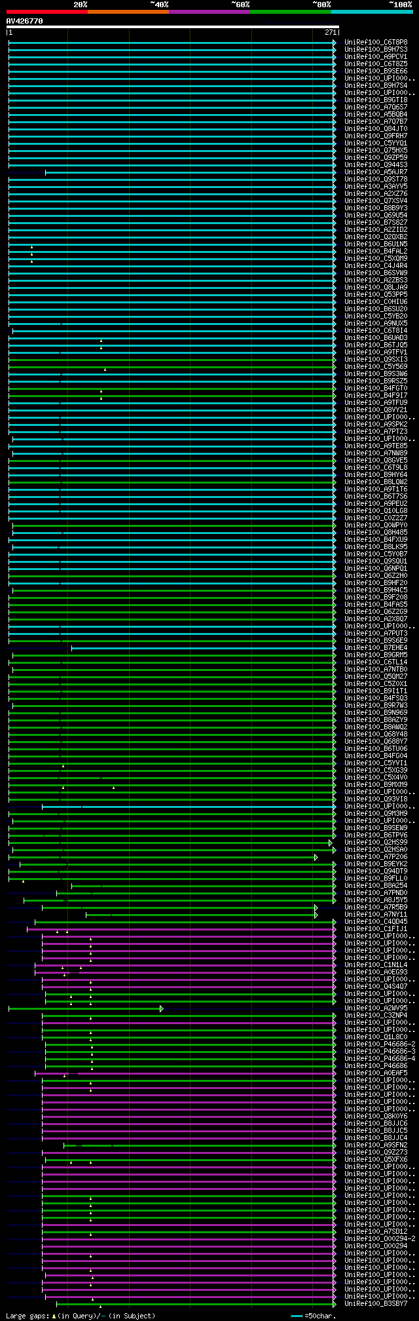Select hit label UniRef100_B9H7S4
419x1321 pixels.
[376, 85]
